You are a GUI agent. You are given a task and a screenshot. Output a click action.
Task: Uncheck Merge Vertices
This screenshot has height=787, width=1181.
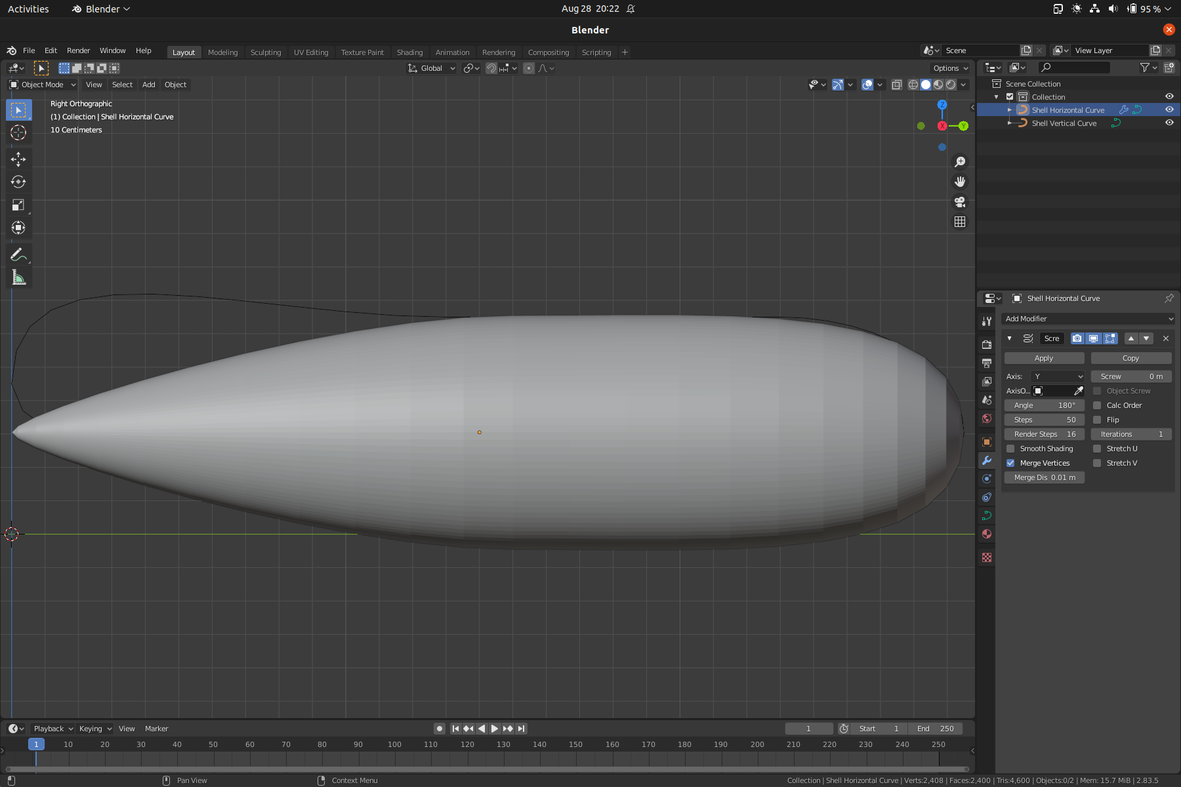click(1010, 463)
